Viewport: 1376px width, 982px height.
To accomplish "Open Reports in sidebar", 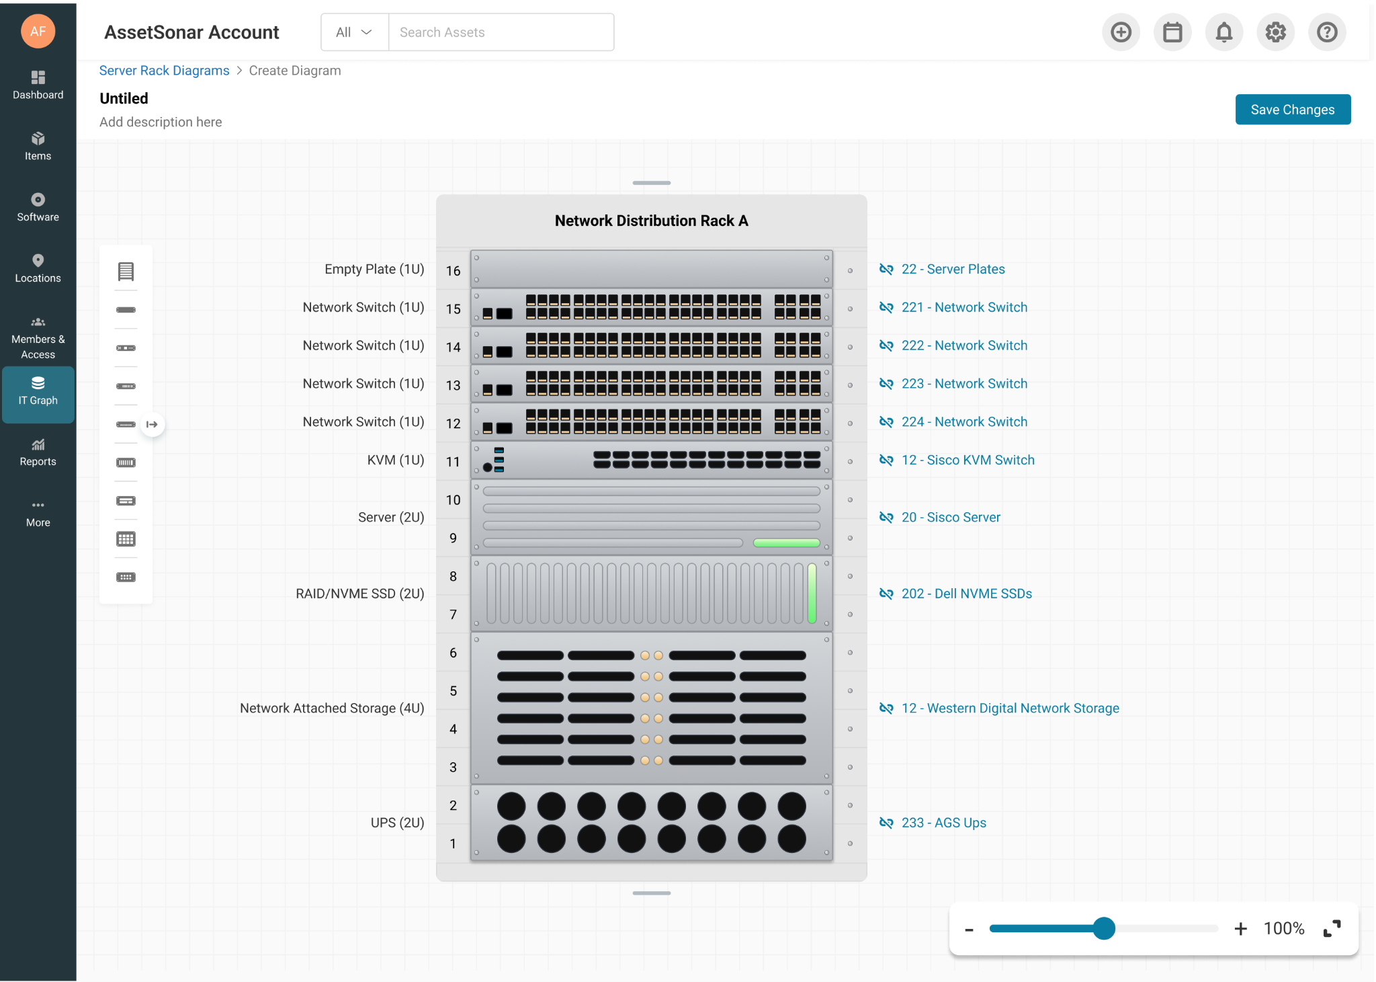I will (38, 452).
